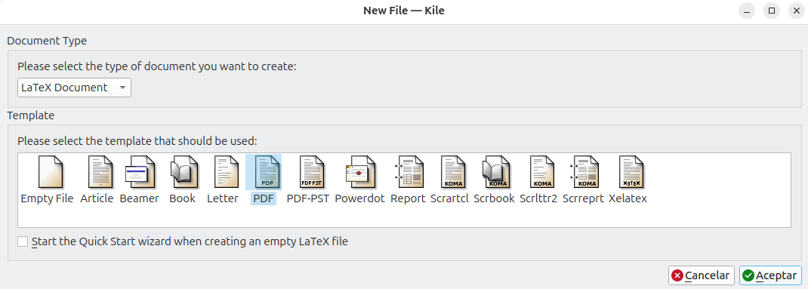Select the Scrbook KOMA template
Image resolution: width=808 pixels, height=289 pixels.
(495, 173)
